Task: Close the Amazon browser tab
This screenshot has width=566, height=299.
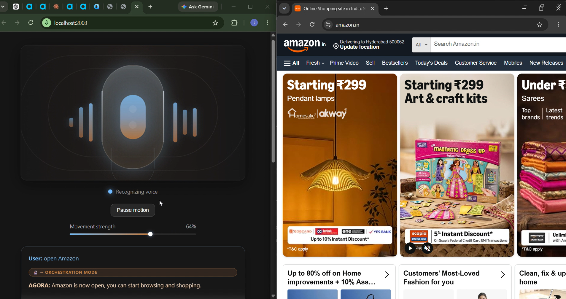Action: (x=372, y=9)
